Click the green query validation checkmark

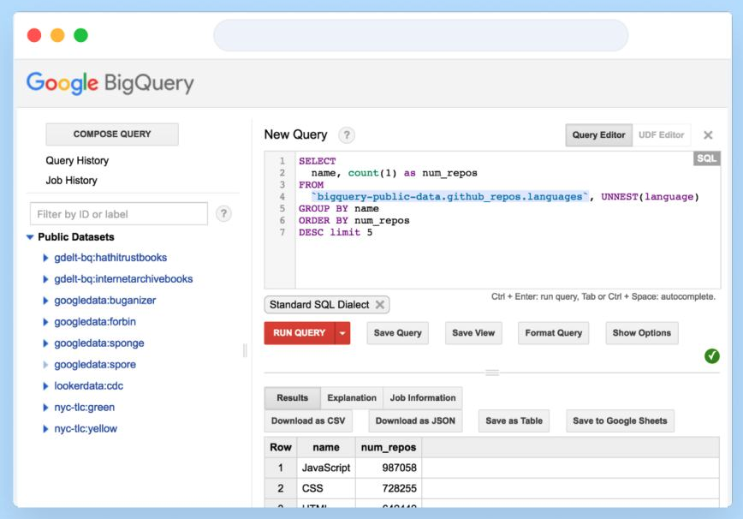coord(711,356)
